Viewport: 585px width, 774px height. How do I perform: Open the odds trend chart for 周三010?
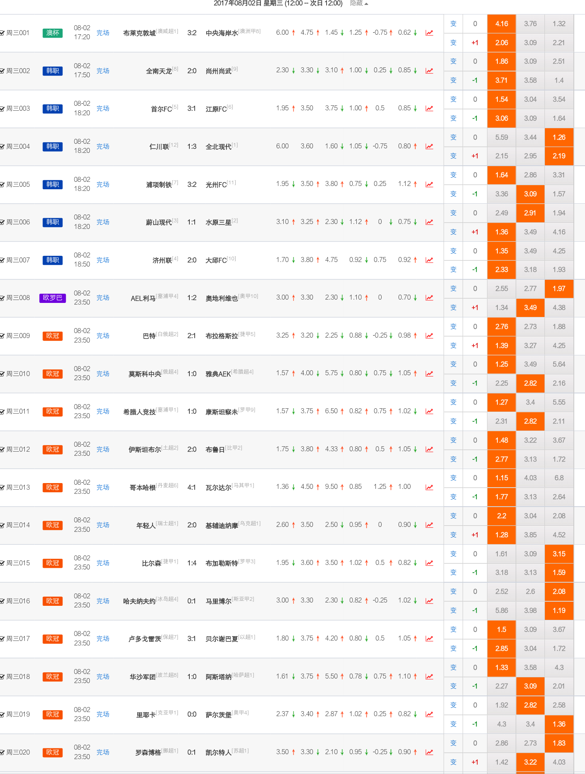pos(429,374)
